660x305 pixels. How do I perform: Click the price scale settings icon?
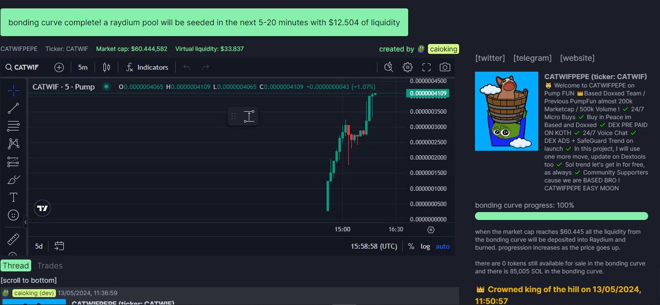click(431, 230)
